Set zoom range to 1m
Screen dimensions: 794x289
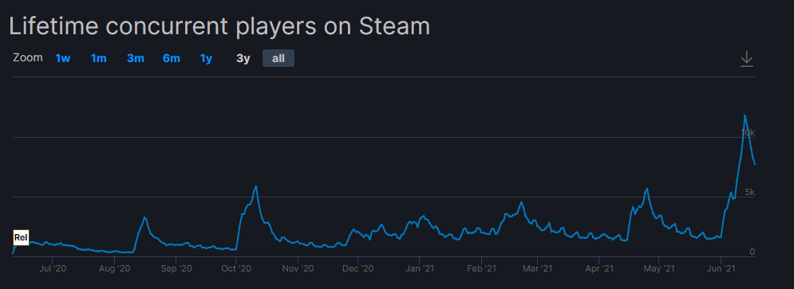(x=98, y=59)
